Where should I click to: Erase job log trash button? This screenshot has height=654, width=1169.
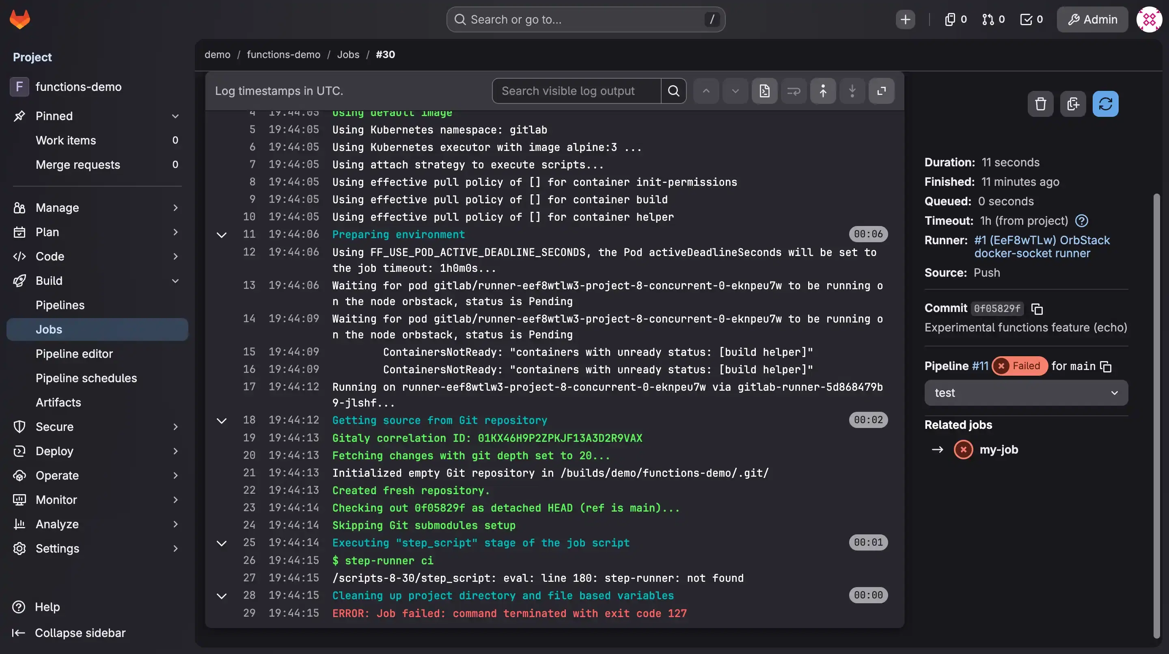[1041, 104]
